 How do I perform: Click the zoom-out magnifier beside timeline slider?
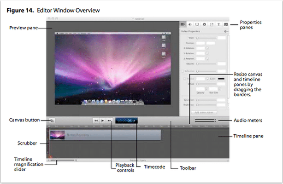click(x=48, y=160)
